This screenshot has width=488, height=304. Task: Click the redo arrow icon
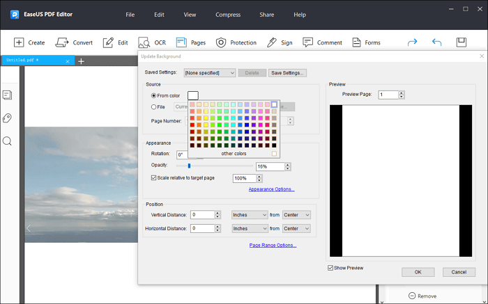(412, 42)
